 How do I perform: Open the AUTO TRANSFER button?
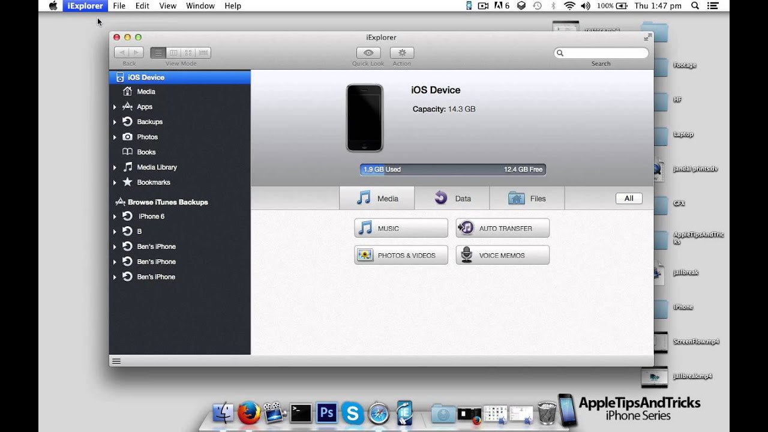pos(502,228)
